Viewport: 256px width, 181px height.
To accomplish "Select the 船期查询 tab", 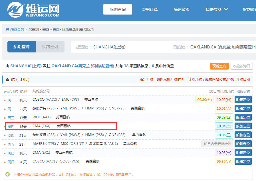I will 21,47.
